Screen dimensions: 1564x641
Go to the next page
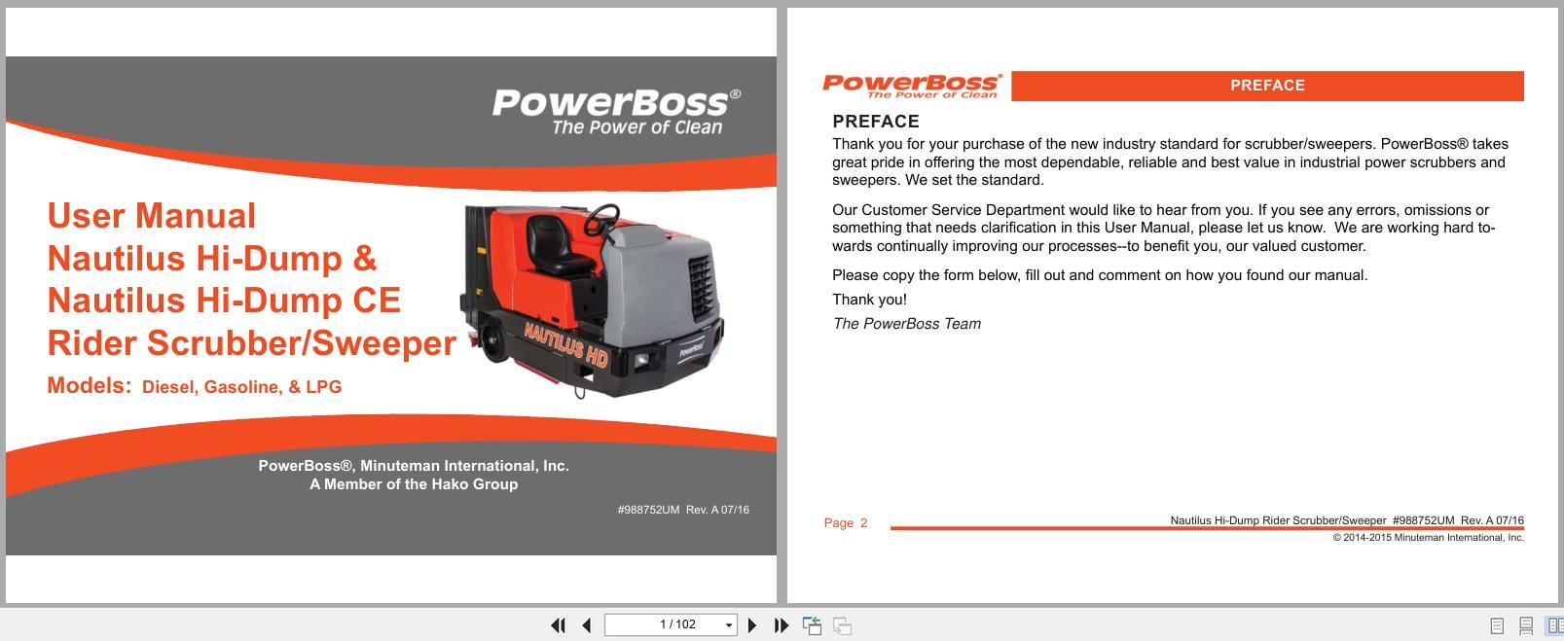(751, 625)
